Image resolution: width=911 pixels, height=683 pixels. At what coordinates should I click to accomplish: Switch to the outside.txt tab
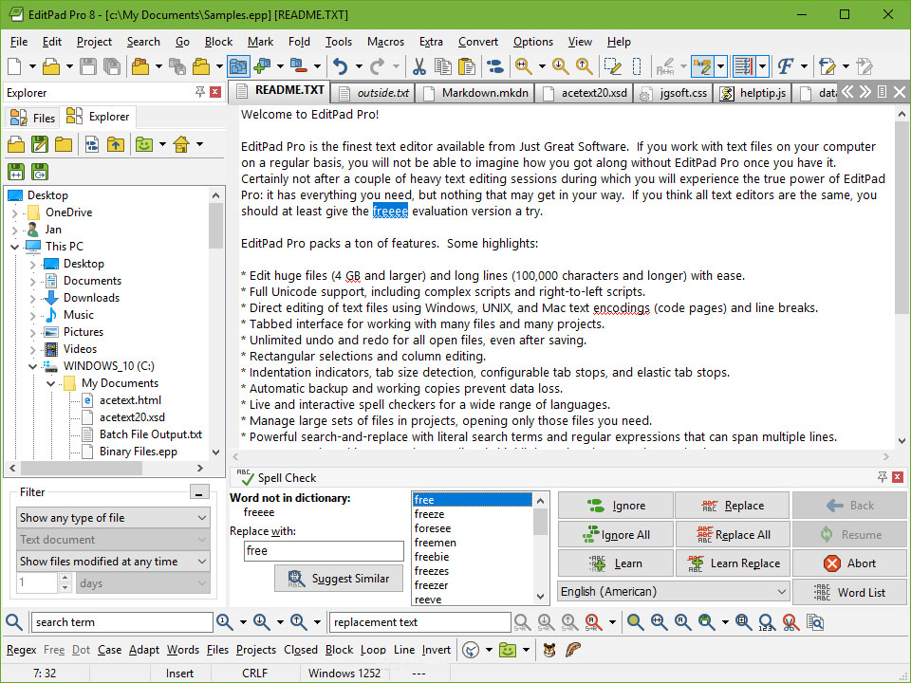click(375, 92)
